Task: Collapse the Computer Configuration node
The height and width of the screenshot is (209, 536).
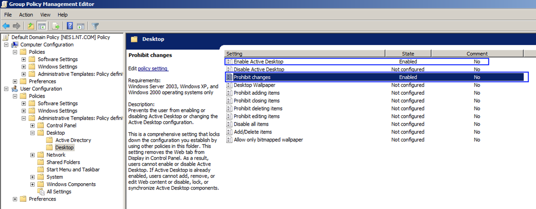Action: point(6,45)
